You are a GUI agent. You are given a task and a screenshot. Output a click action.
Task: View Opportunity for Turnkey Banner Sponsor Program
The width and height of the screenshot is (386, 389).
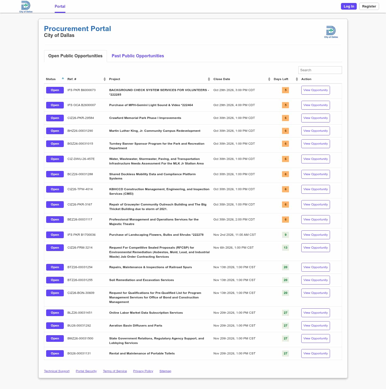click(316, 144)
